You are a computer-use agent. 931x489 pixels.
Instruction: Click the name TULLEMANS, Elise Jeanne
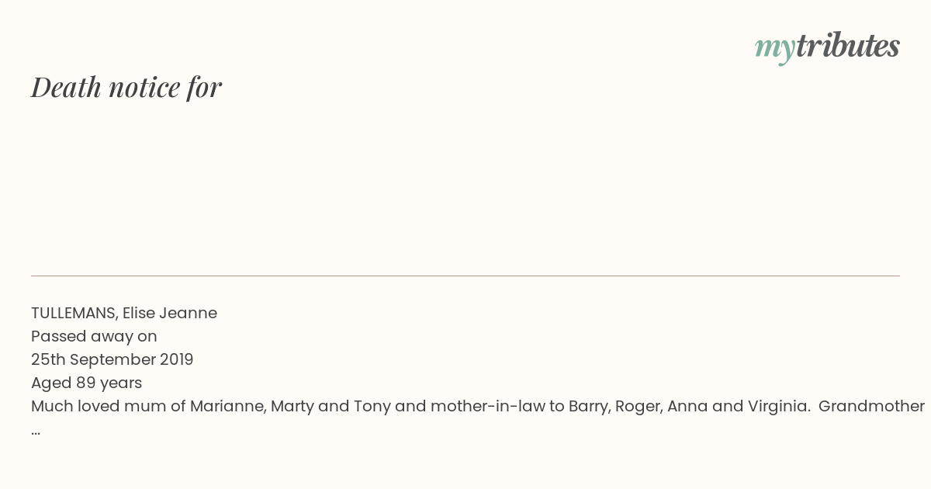coord(124,313)
